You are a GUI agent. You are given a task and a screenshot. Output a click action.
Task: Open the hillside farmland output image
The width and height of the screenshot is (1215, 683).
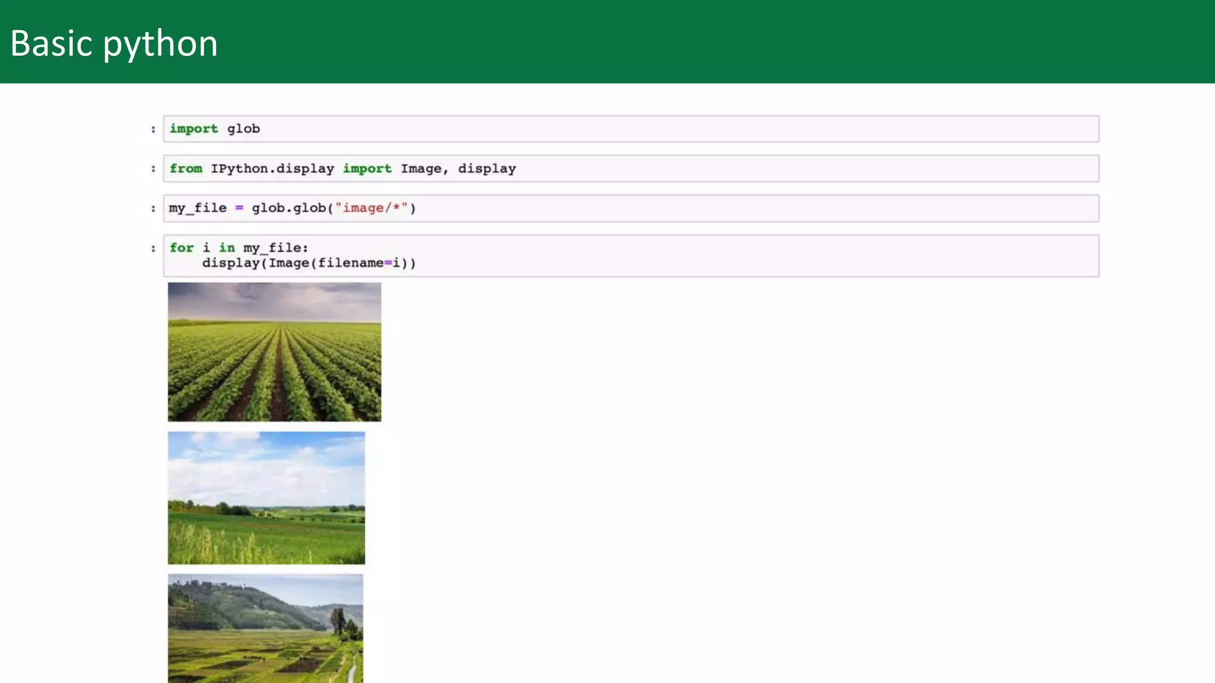coord(265,628)
